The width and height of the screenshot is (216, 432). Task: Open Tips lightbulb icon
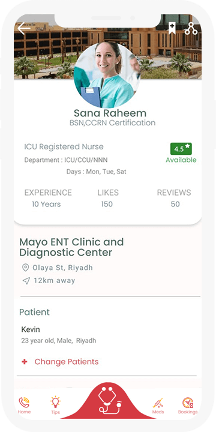click(55, 402)
